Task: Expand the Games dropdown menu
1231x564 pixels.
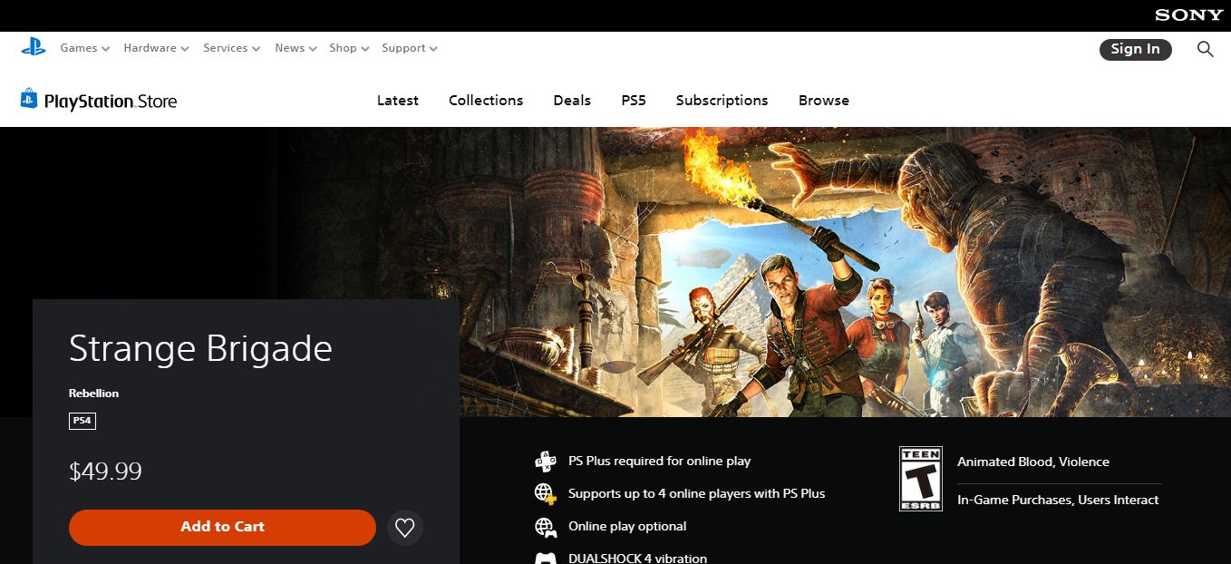Action: click(x=85, y=48)
